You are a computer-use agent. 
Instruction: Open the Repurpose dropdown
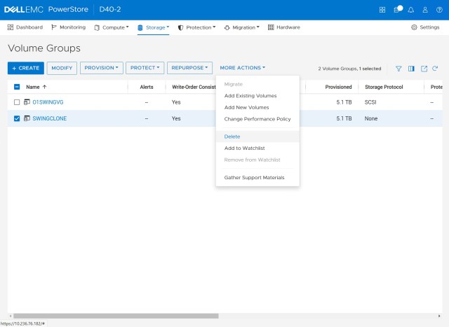click(x=189, y=68)
